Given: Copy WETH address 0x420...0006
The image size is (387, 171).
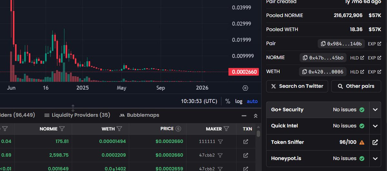Looking at the screenshot, I should click(323, 72).
